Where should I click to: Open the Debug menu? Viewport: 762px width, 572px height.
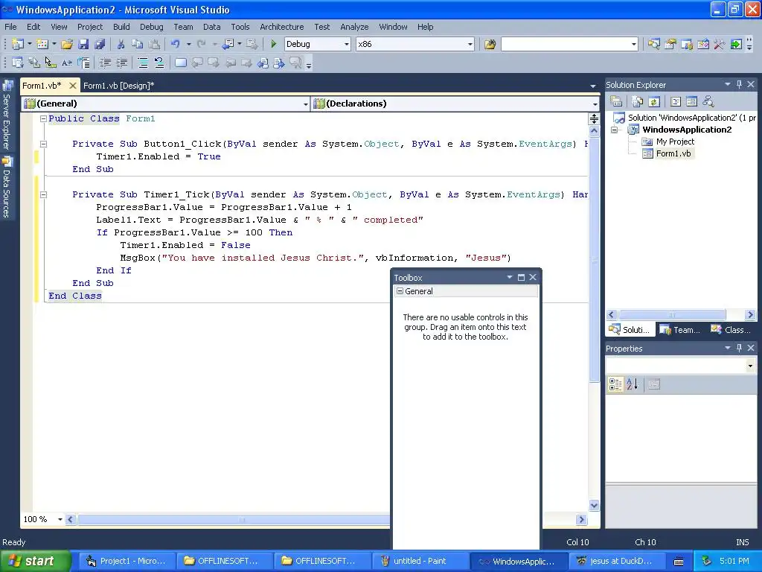(152, 27)
